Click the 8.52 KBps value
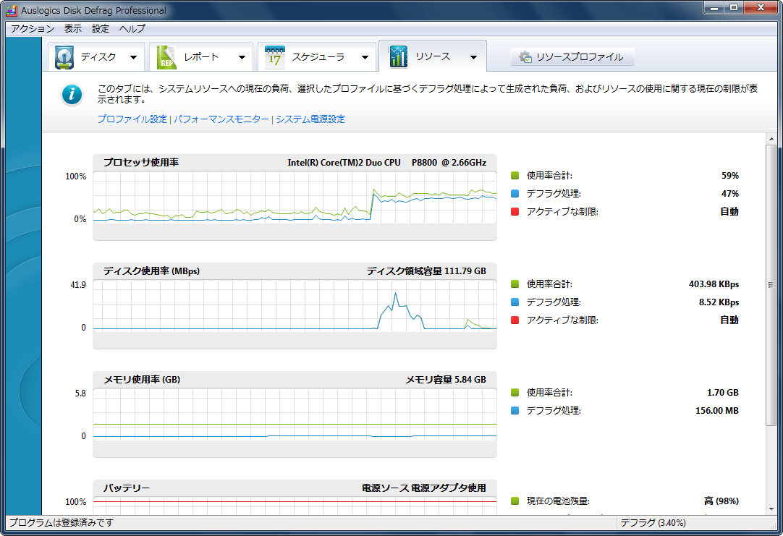 pos(719,302)
